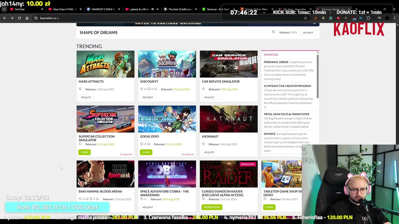Viewport: 399px width, 224px height.
Task: Request a key for Discounty
Action: (x=148, y=97)
